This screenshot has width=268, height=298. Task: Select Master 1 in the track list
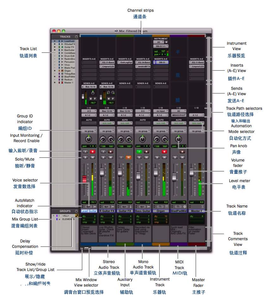point(68,83)
